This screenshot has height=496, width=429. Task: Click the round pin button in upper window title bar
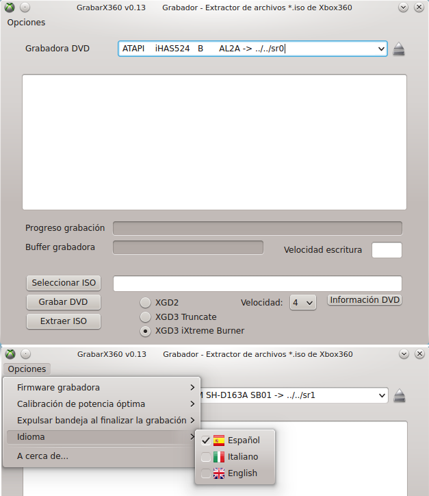pos(25,8)
